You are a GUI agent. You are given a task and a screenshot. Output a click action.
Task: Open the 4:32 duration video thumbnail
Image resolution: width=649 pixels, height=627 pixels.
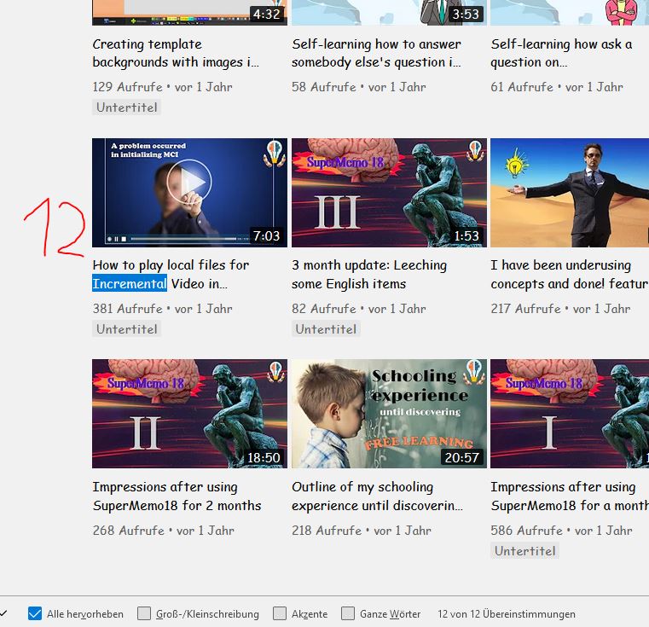coord(189,13)
